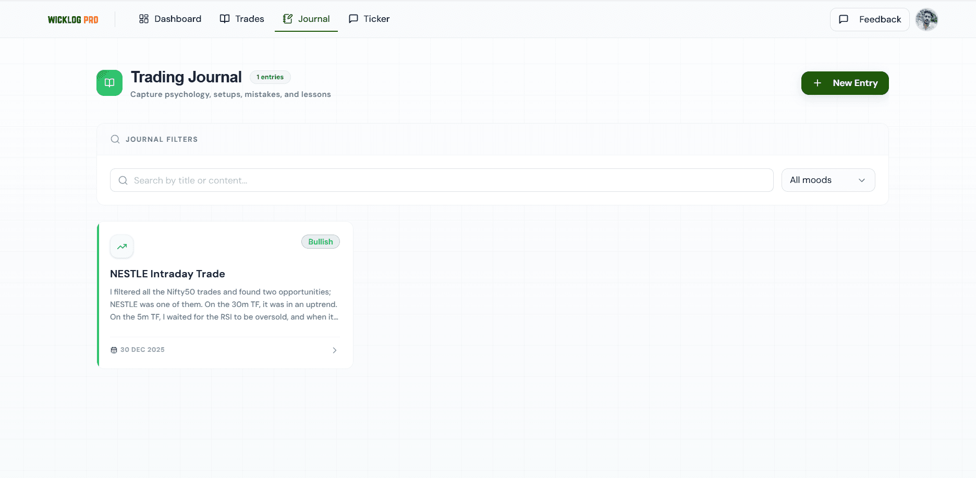Focus the search by title or content field
The width and height of the screenshot is (976, 478).
pos(442,180)
